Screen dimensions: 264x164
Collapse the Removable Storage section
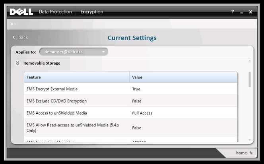17,63
